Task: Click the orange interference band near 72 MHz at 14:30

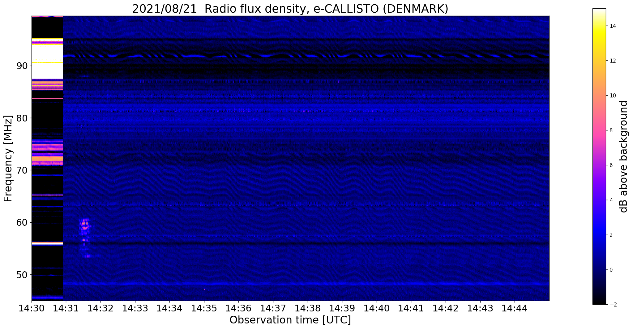Action: 47,159
